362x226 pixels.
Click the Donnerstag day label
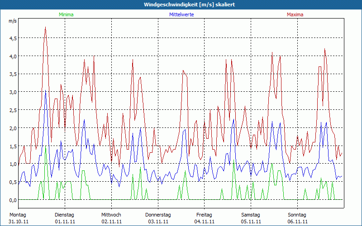click(x=158, y=215)
